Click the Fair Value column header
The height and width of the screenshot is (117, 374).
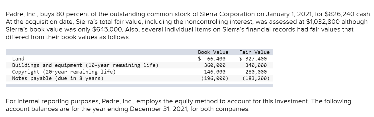tap(254, 52)
